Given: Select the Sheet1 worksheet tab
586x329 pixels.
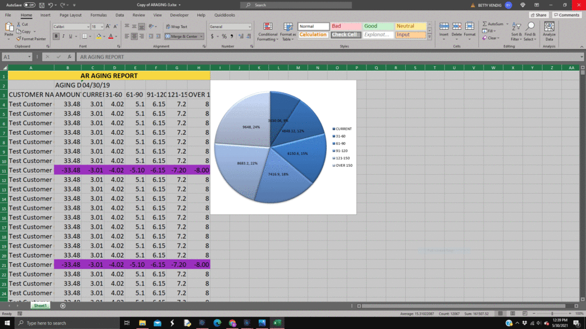Looking at the screenshot, I should pyautogui.click(x=40, y=306).
